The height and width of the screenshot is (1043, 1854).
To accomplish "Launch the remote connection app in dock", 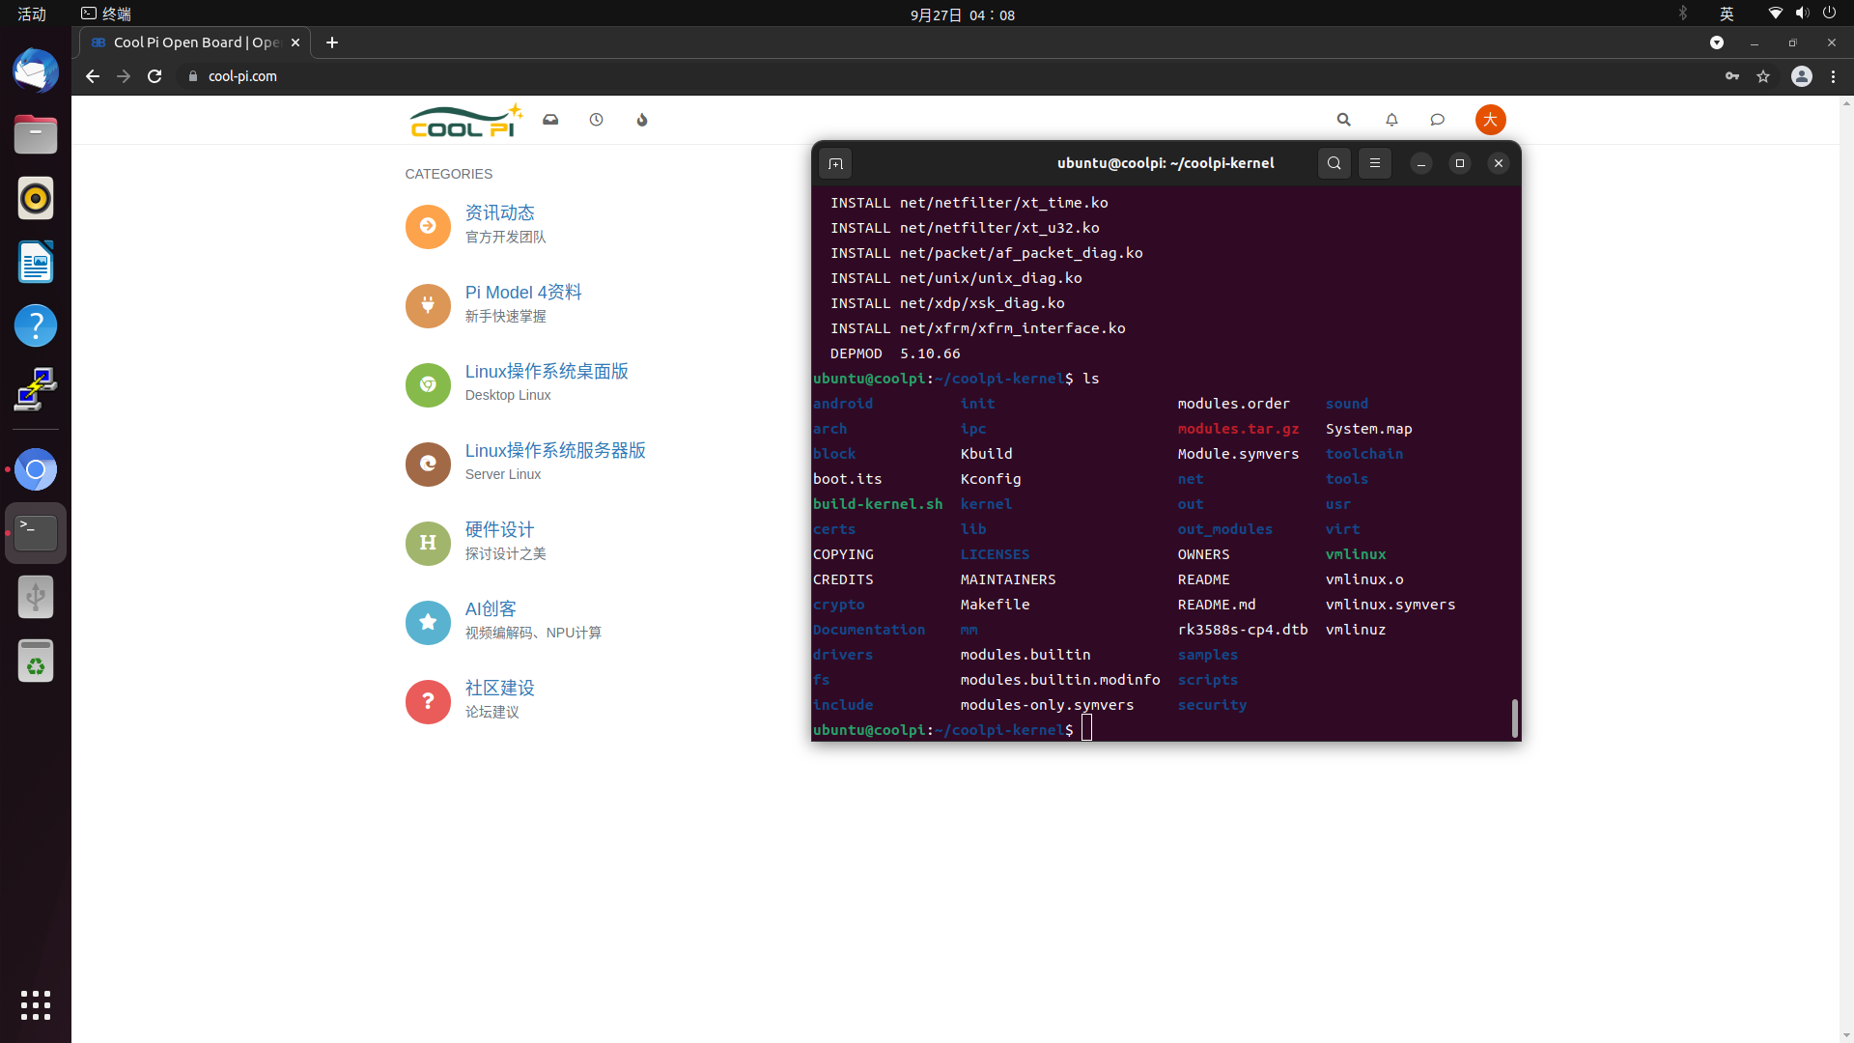I will [x=36, y=389].
